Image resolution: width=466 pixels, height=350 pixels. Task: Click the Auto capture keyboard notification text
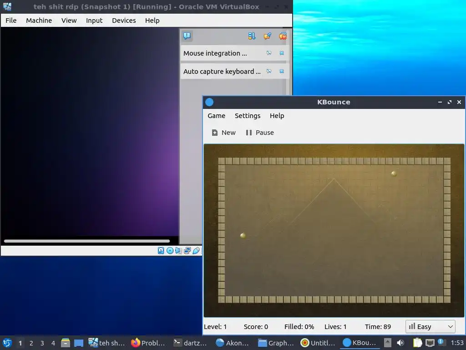222,72
